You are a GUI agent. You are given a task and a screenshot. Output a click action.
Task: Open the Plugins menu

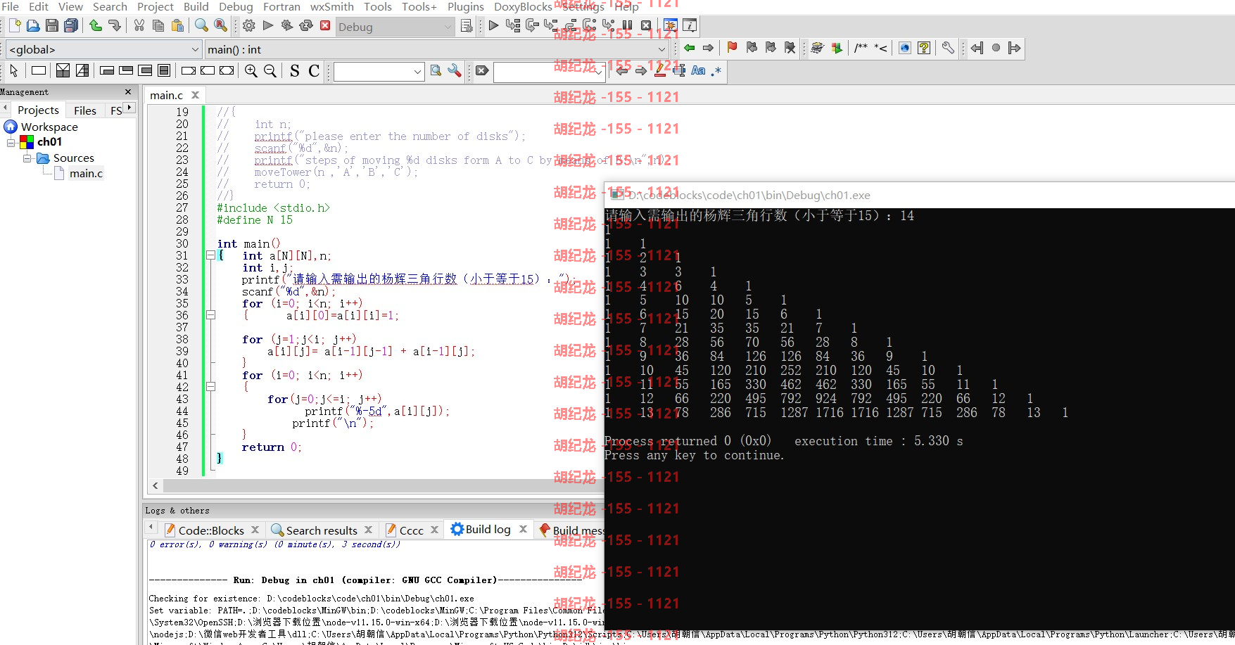466,6
